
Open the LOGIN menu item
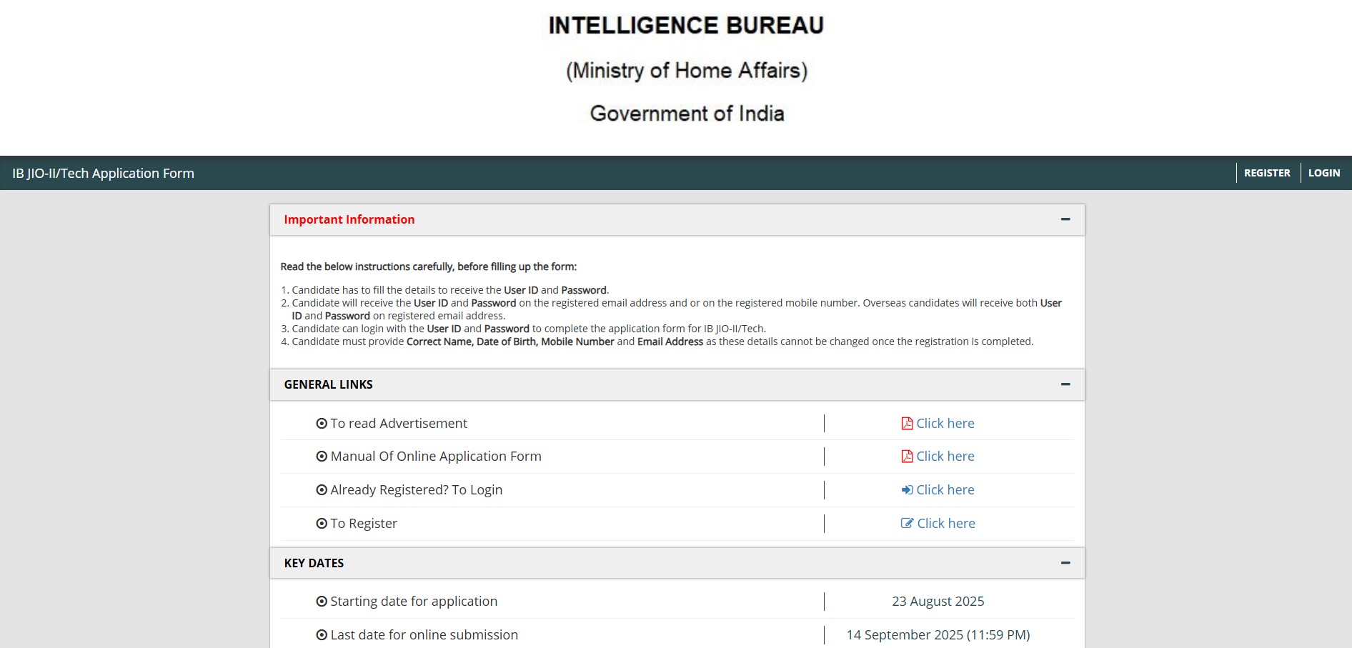click(1324, 173)
